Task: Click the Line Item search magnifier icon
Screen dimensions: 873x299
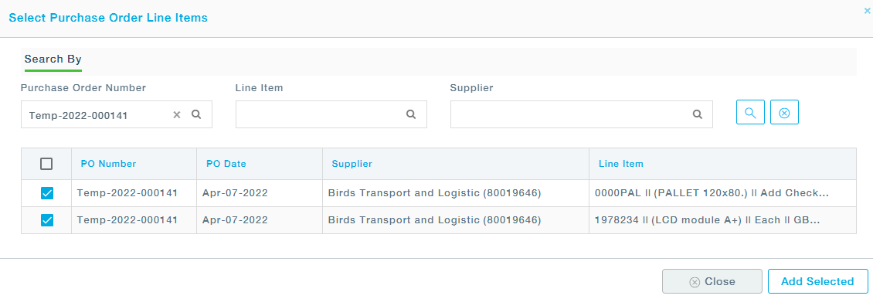Action: tap(411, 114)
